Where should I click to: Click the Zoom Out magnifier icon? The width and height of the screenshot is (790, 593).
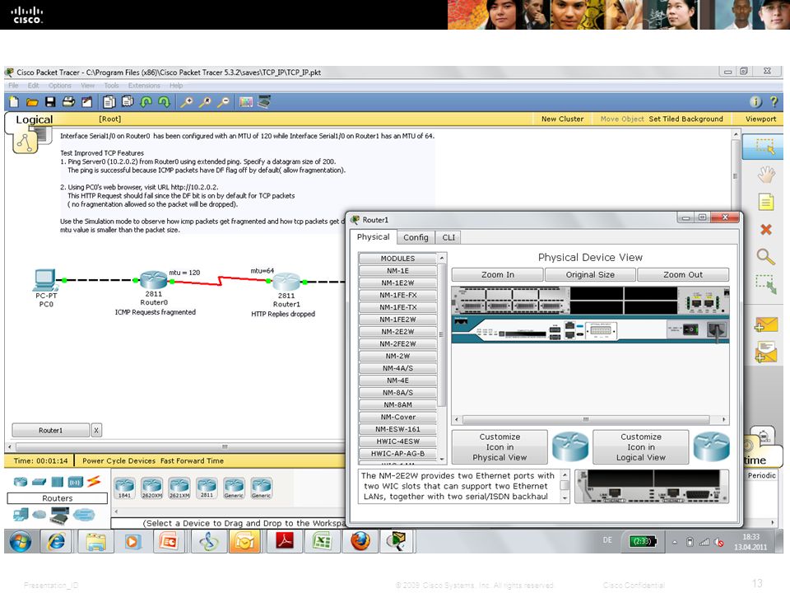223,102
